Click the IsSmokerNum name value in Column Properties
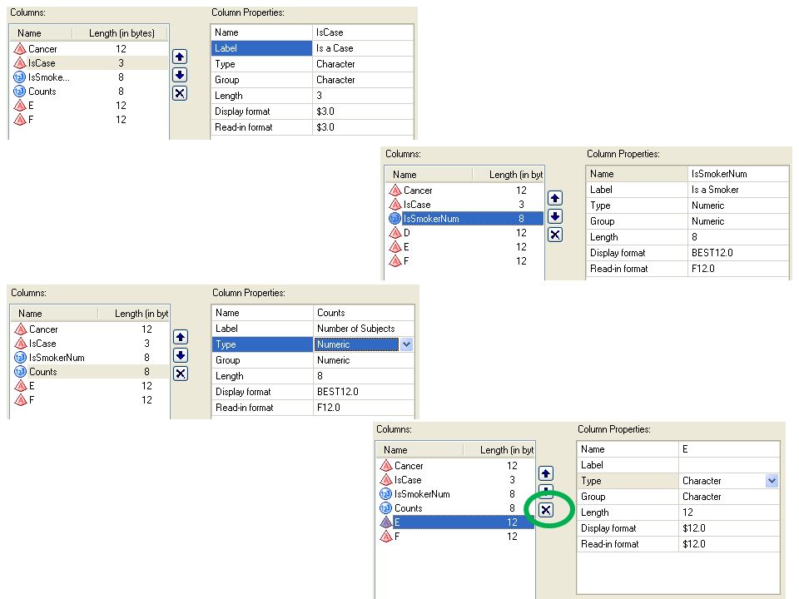799x599 pixels. [x=738, y=174]
